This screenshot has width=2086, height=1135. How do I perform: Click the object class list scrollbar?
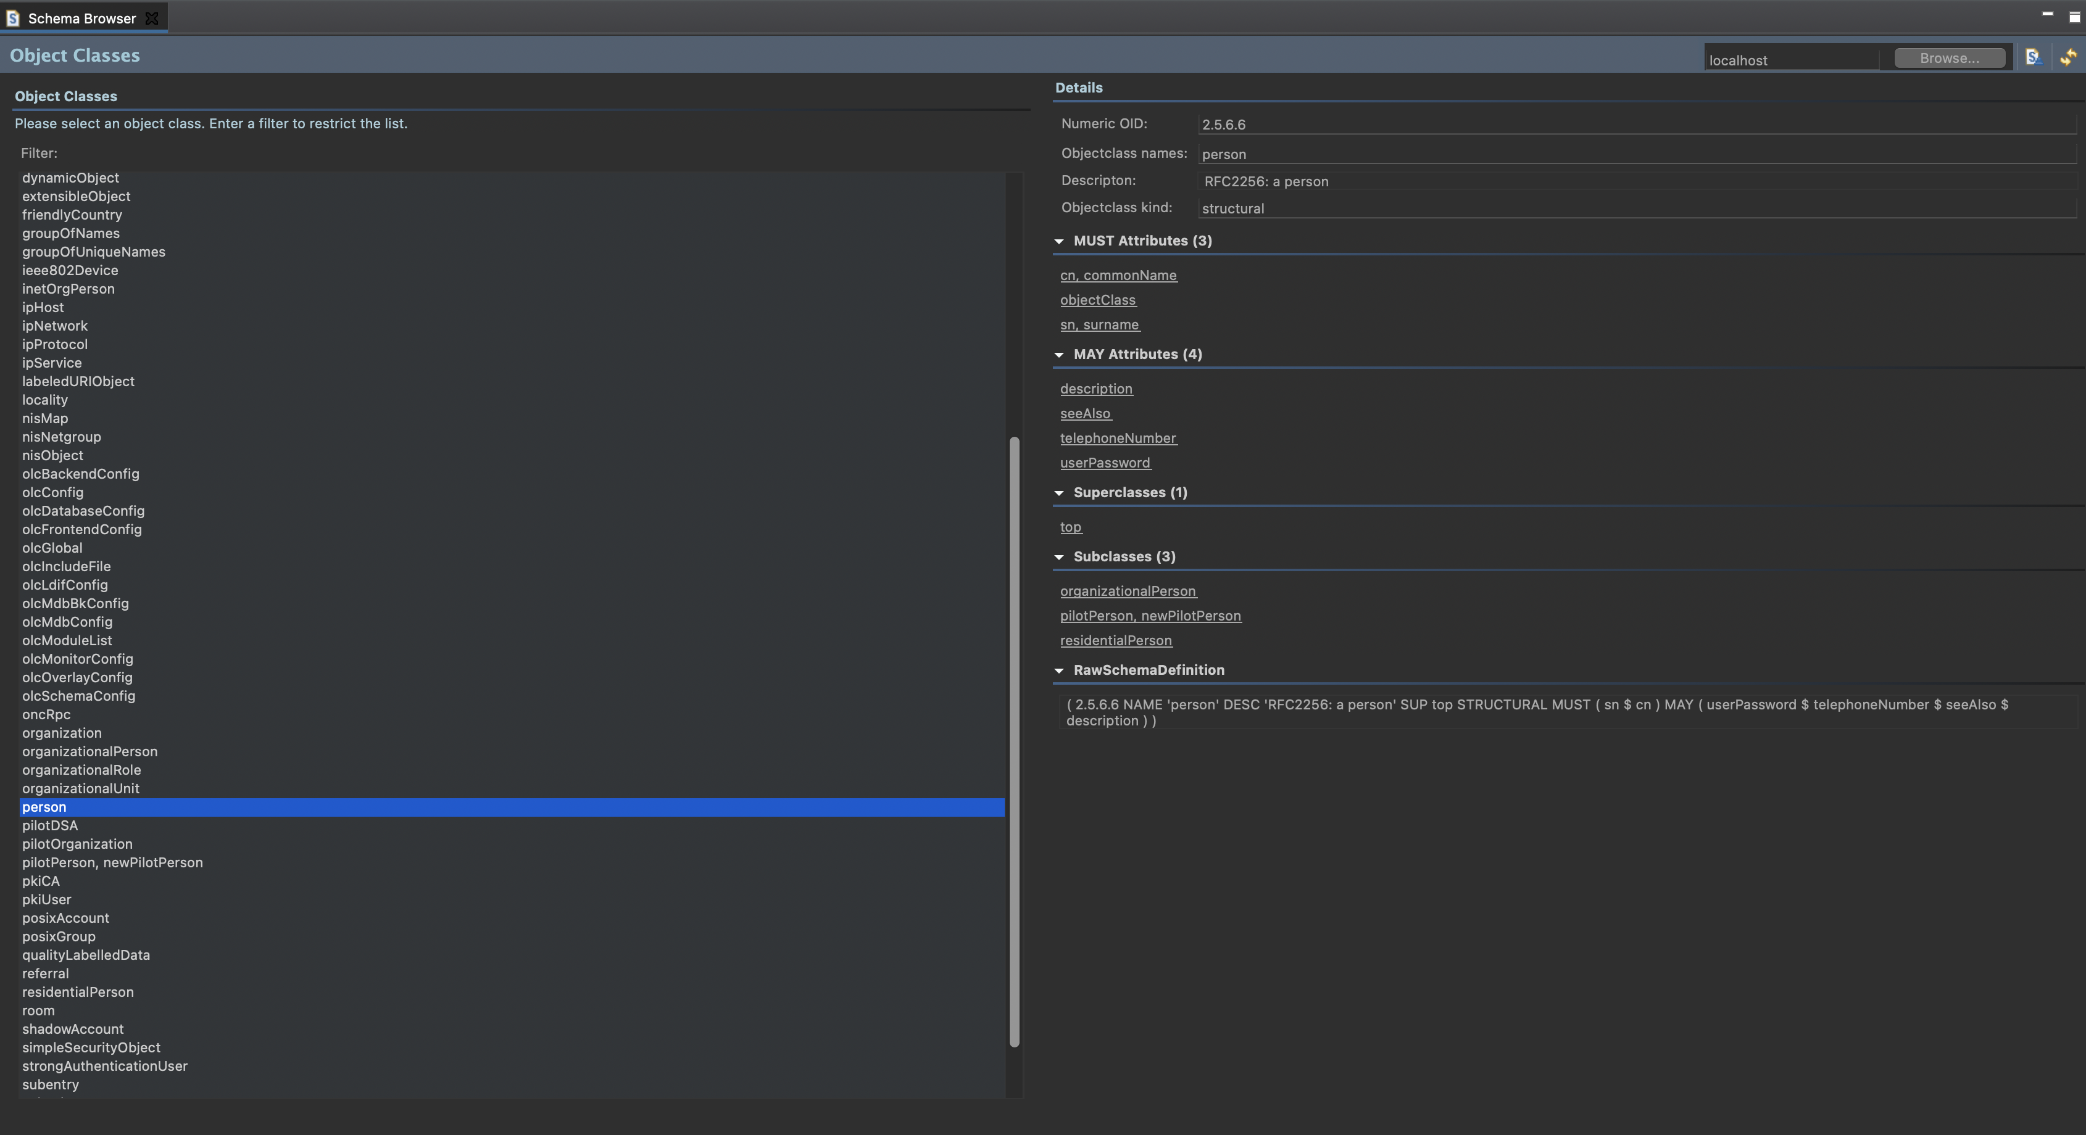tap(1014, 741)
